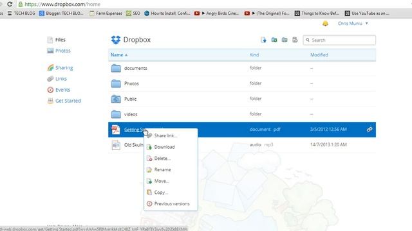Open the Public folder name
Image resolution: width=412 pixels, height=231 pixels.
pos(130,99)
